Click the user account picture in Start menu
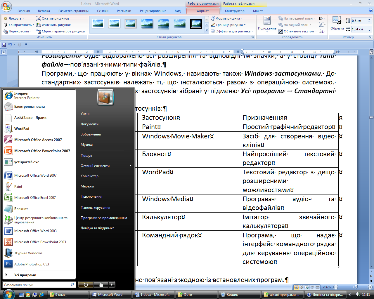The height and width of the screenshot is (299, 374). (x=105, y=97)
